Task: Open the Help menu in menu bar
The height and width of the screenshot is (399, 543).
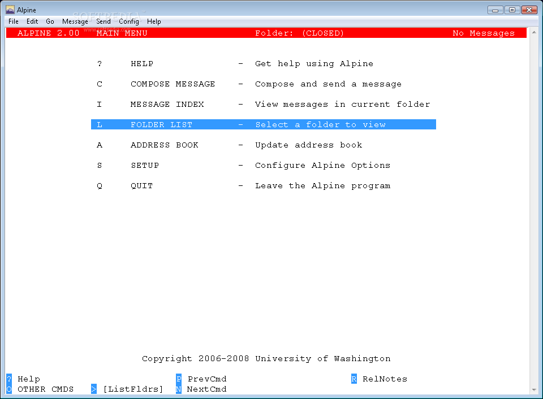Action: (x=154, y=21)
